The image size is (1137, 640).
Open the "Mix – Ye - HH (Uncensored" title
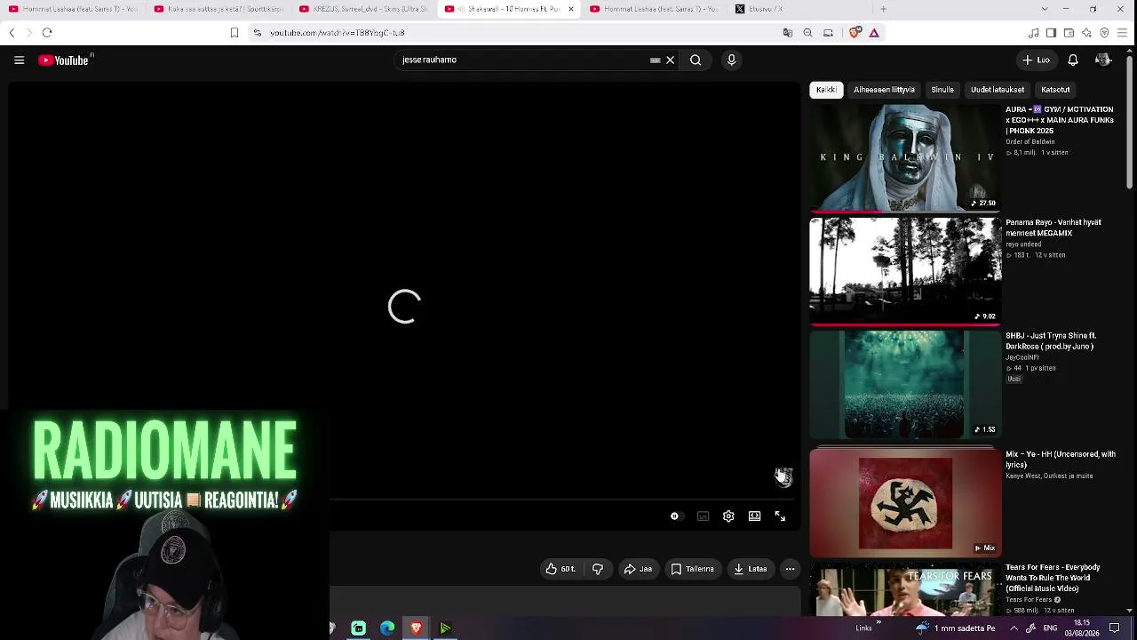coord(1061,460)
